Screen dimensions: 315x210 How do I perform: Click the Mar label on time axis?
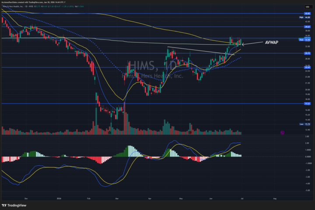click(117, 199)
